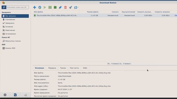
Task: Click the destination value 'video/Downloads'
Action: [64, 76]
